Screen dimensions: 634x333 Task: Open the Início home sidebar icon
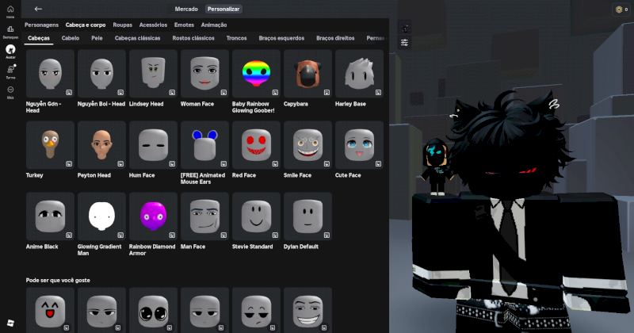coord(10,11)
